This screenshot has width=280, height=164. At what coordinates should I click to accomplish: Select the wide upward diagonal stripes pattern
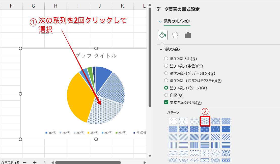tap(226, 137)
